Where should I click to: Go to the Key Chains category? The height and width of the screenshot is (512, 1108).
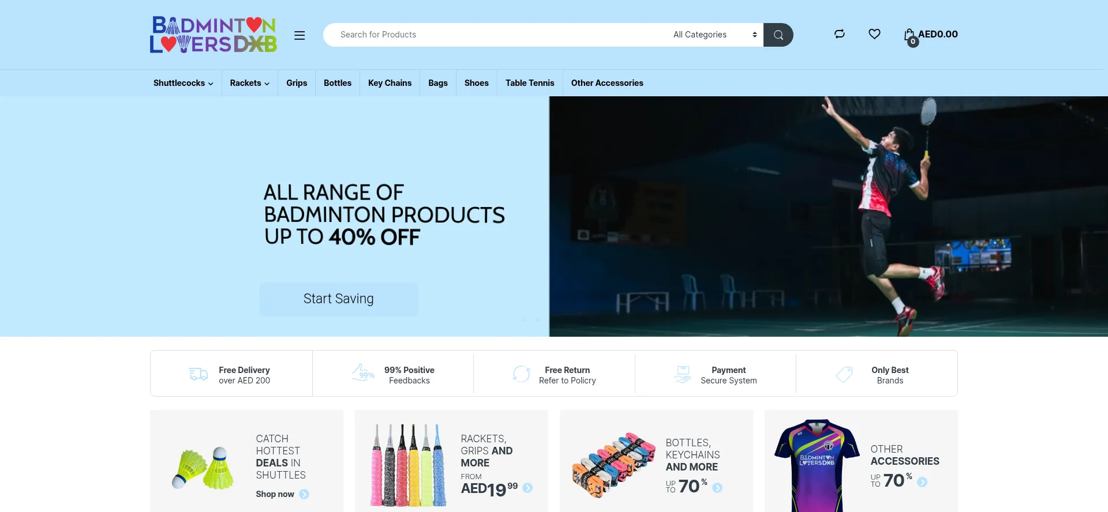point(390,83)
